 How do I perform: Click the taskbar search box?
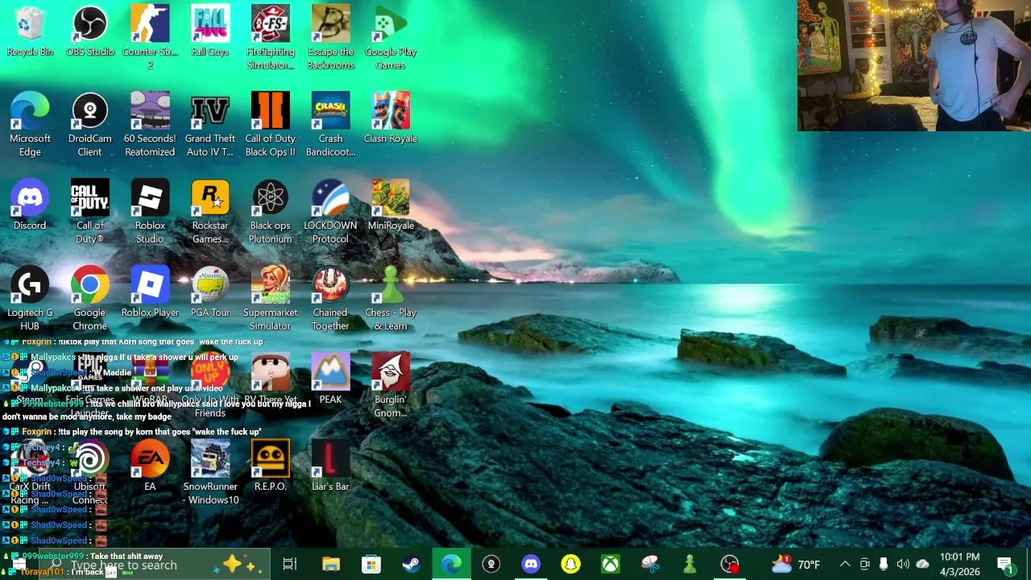[x=153, y=565]
